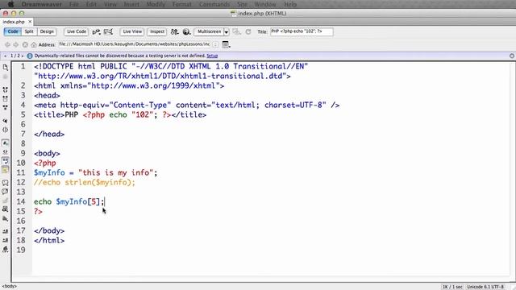Open the Format menu
The height and width of the screenshot is (290, 516).
tap(182, 4)
